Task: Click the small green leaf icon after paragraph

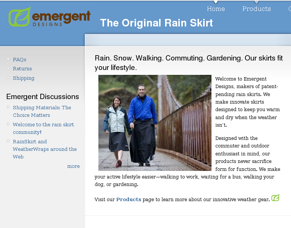Action: coord(276,198)
